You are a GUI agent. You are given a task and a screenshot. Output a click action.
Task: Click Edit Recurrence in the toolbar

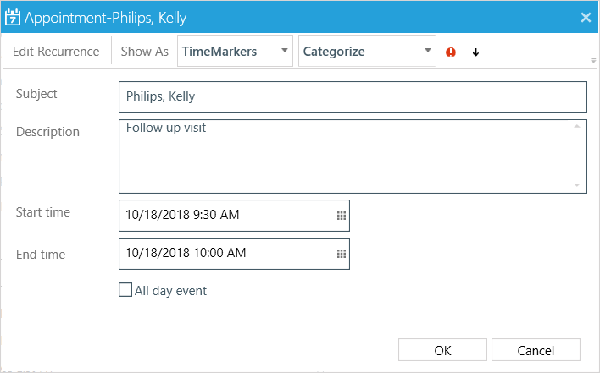click(x=56, y=51)
